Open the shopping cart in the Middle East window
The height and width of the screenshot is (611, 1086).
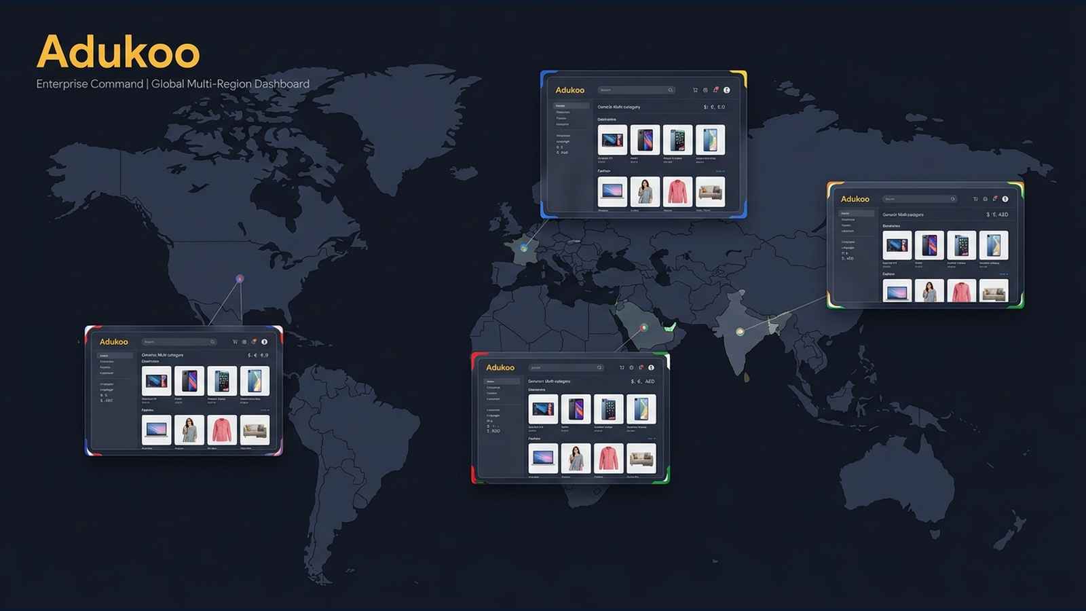coord(622,367)
